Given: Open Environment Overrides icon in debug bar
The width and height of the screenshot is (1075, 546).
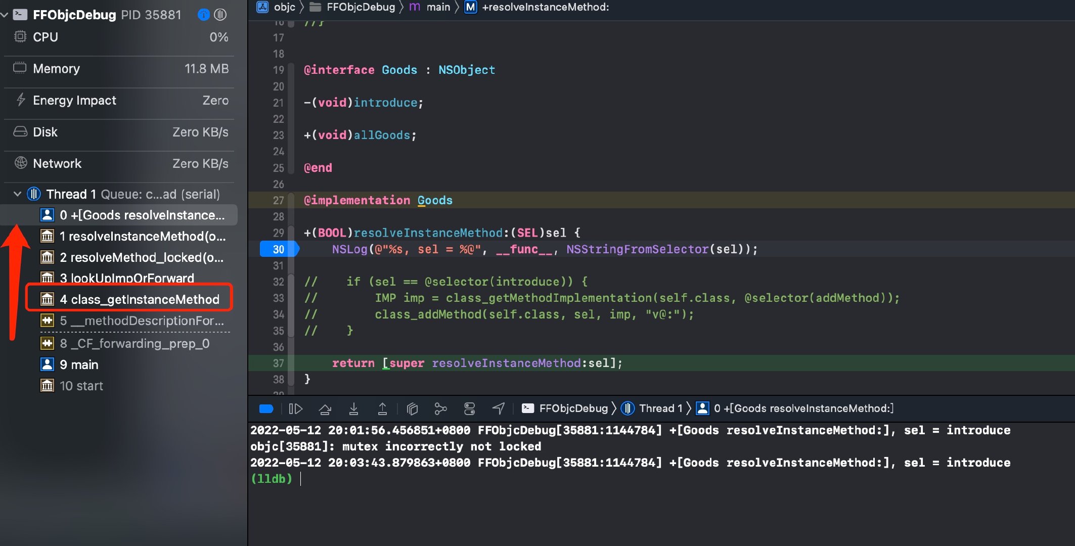Looking at the screenshot, I should click(470, 408).
